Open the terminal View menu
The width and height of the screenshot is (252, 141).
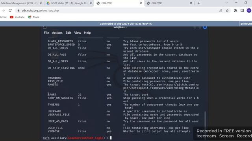click(78, 33)
